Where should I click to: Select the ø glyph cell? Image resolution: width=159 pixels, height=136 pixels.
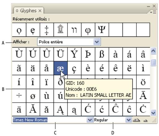pyautogui.click(x=33, y=96)
